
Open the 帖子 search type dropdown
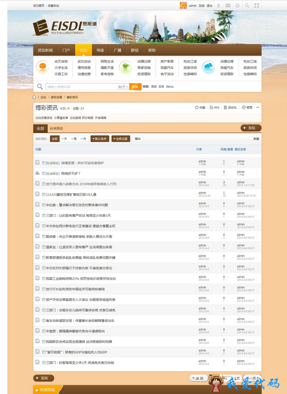pos(123,87)
